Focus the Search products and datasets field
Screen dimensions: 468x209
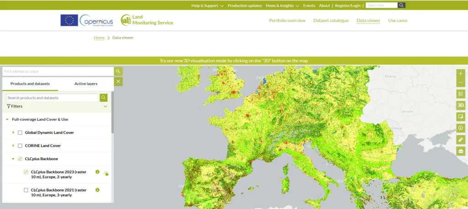[52, 97]
